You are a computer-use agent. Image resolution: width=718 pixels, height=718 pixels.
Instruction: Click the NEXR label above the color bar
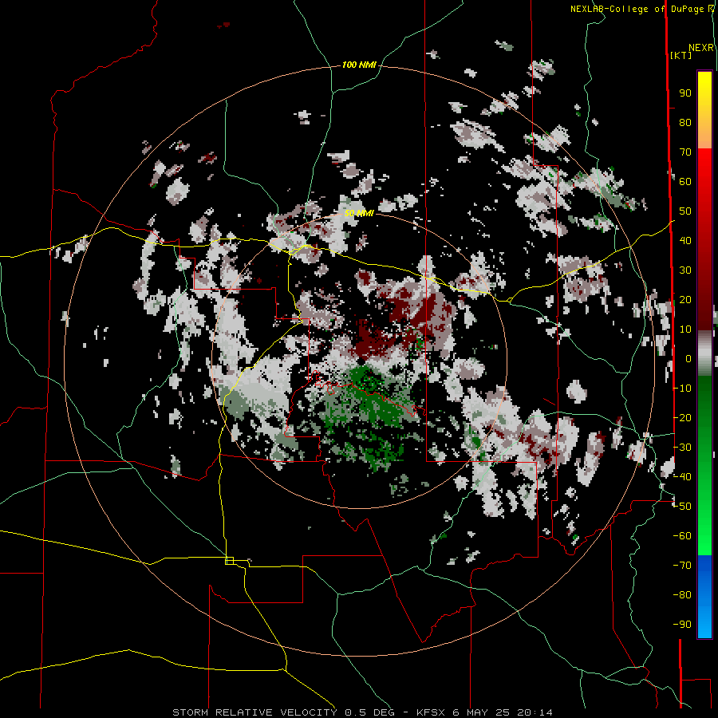point(701,48)
